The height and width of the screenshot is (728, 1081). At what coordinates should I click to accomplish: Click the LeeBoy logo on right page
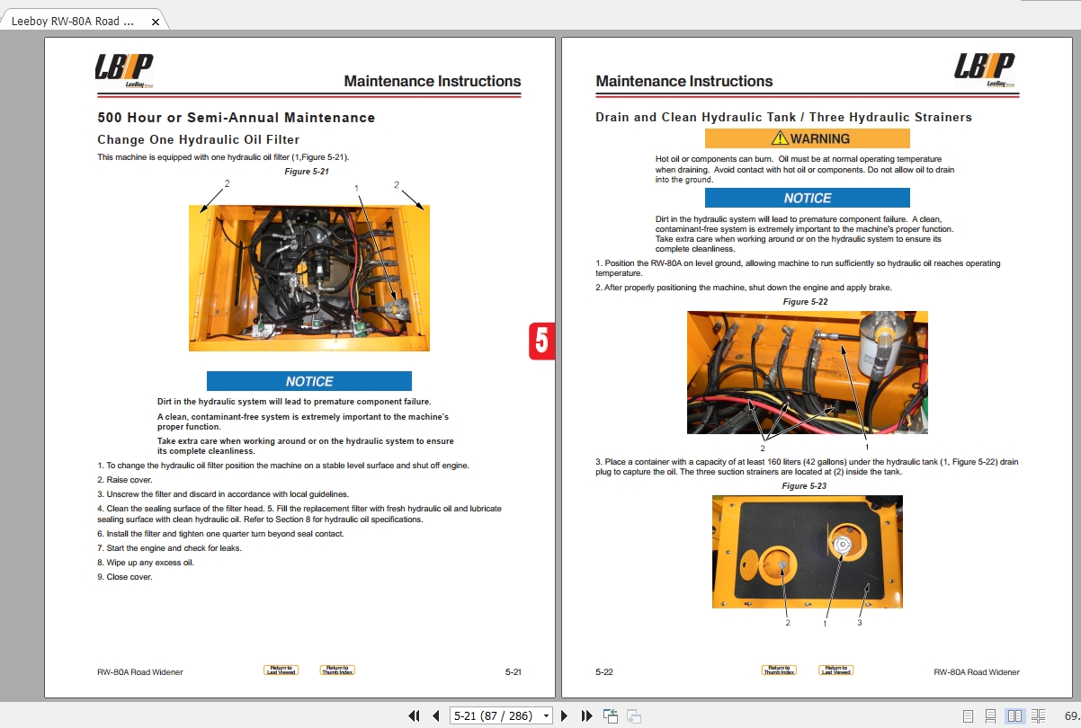click(985, 70)
